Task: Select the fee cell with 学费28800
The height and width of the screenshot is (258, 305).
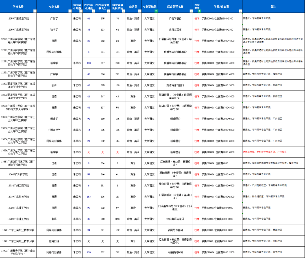Action: pos(222,108)
